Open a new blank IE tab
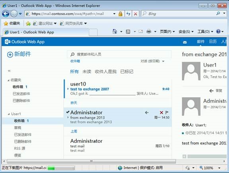229x173 pixels. pyautogui.click(x=93, y=32)
